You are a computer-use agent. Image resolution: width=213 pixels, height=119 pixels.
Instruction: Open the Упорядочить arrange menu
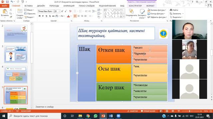click(x=131, y=14)
